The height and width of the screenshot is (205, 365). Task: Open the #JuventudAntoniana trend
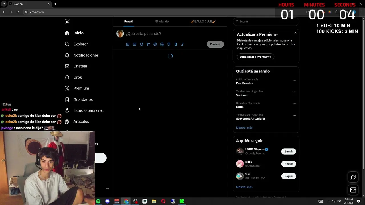[x=250, y=118]
